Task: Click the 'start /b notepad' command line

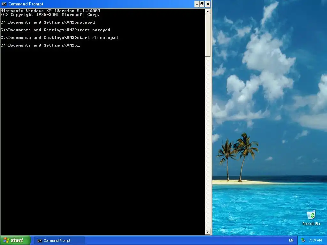Action: (59, 38)
